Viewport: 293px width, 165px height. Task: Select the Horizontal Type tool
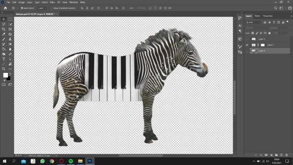click(3, 59)
